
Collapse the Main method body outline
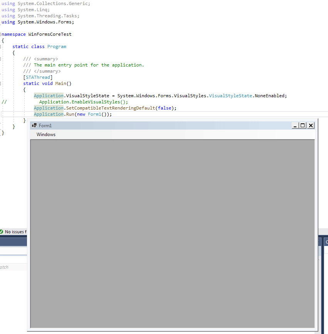(1, 83)
